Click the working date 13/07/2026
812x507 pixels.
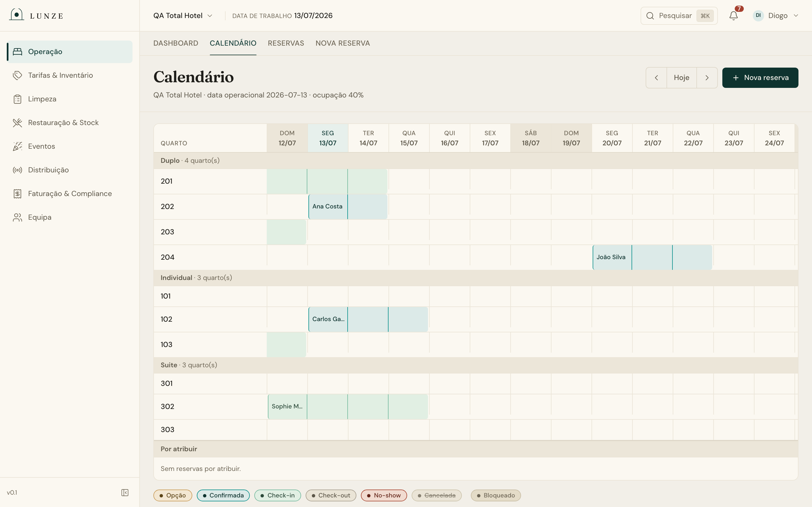313,15
